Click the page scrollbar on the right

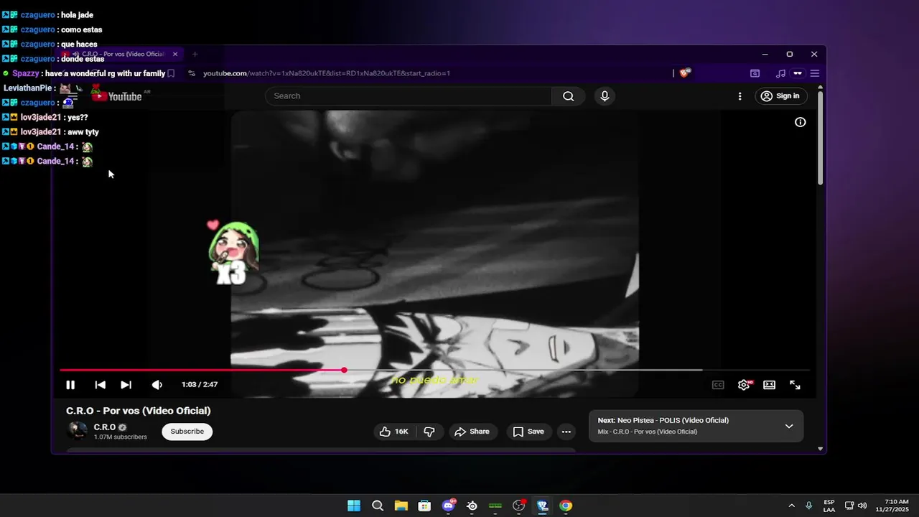[820, 138]
